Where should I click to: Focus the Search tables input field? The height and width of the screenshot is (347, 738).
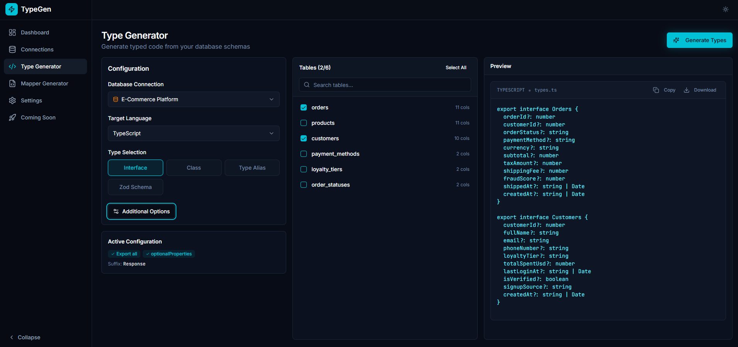tap(385, 85)
